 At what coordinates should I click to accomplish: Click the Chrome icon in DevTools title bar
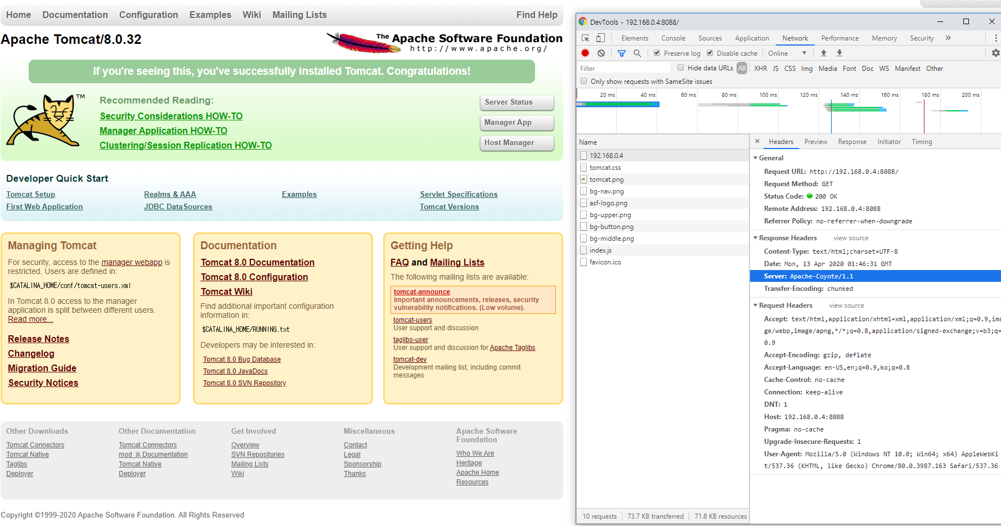click(583, 21)
